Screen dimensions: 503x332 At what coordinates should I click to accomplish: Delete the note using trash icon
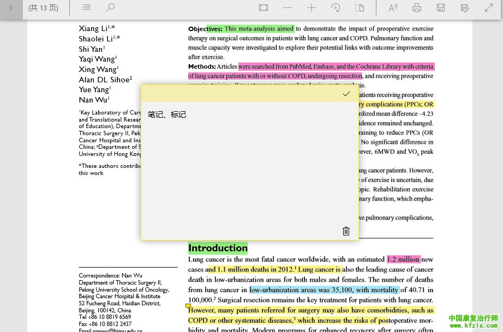pyautogui.click(x=346, y=231)
